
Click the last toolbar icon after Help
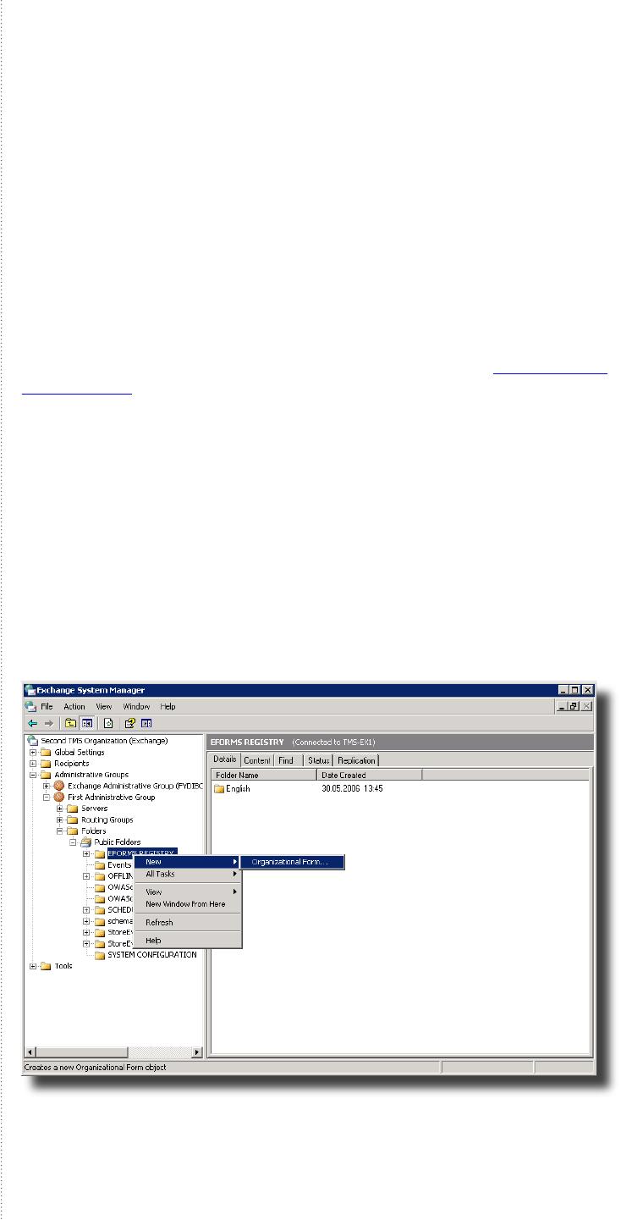coord(146,723)
